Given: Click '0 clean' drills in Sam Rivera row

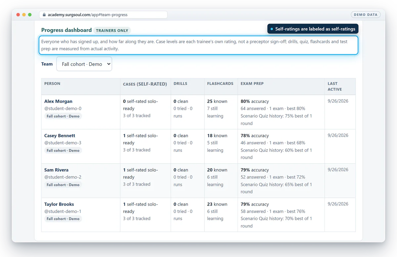Looking at the screenshot, I should 181,170.
